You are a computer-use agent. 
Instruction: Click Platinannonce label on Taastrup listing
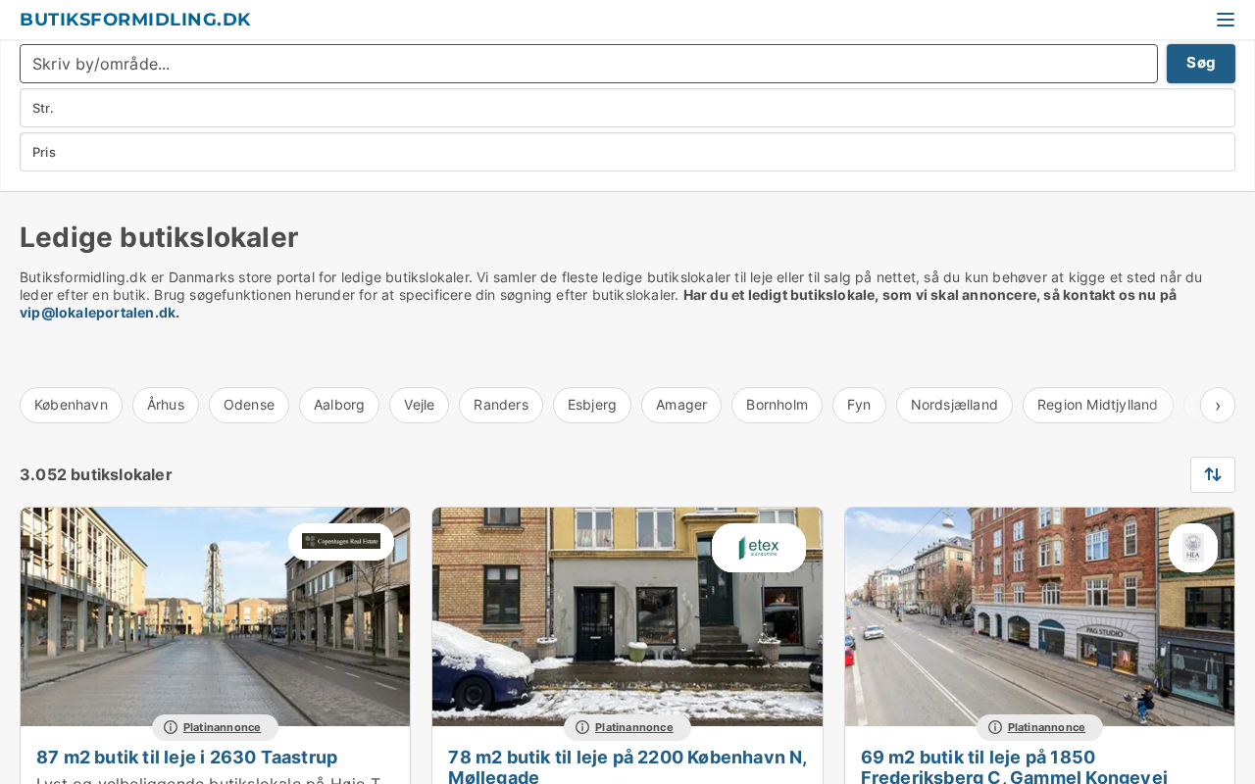[x=222, y=727]
